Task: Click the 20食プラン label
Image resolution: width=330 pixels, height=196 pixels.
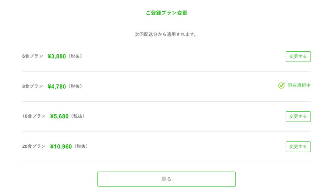Action: pos(34,146)
